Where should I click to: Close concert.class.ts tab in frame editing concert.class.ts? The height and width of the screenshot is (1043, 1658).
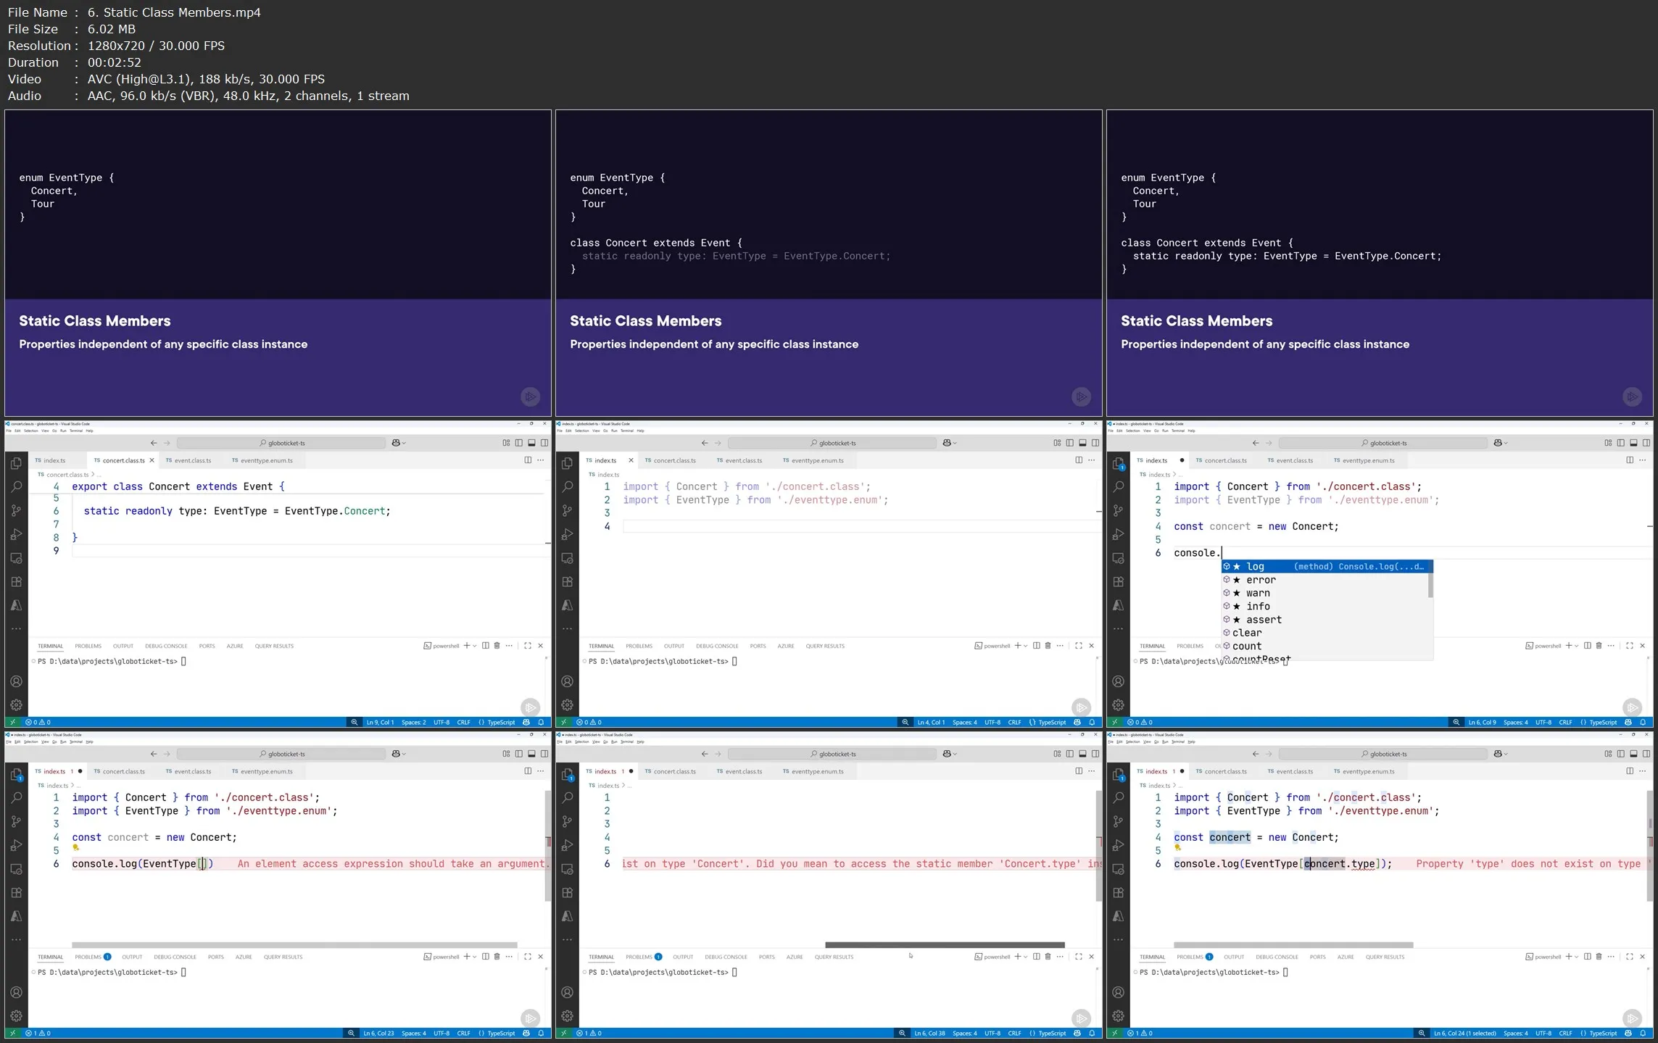[152, 460]
